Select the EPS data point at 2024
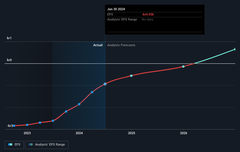The width and height of the screenshot is (240, 152). (x=79, y=104)
